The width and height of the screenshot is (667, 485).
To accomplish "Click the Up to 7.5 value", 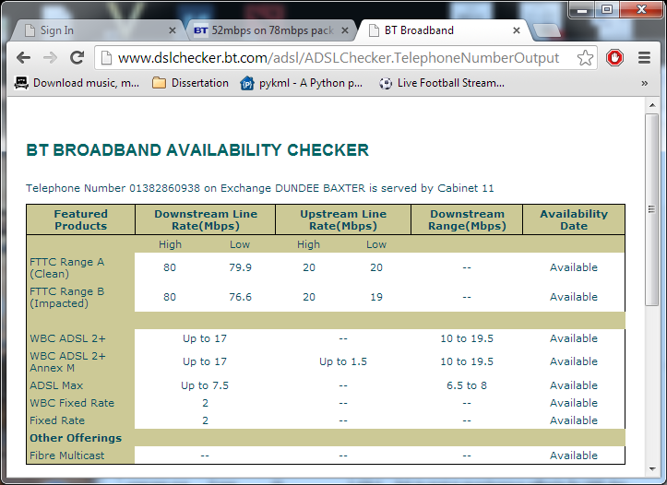I will point(205,385).
